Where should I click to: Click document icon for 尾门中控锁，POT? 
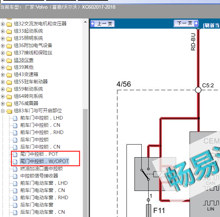[15, 154]
